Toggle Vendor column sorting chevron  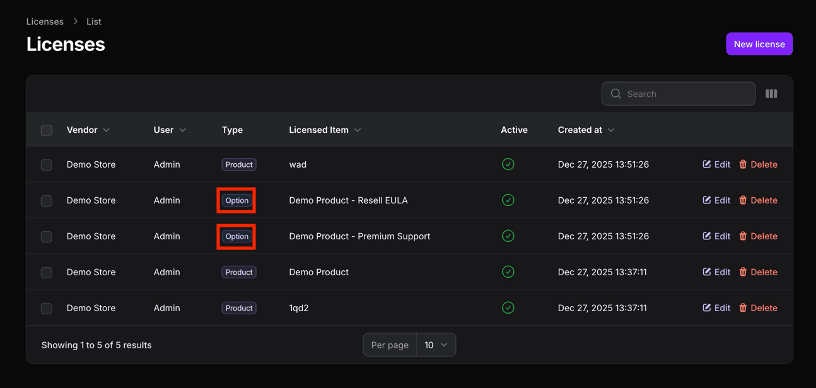point(107,130)
